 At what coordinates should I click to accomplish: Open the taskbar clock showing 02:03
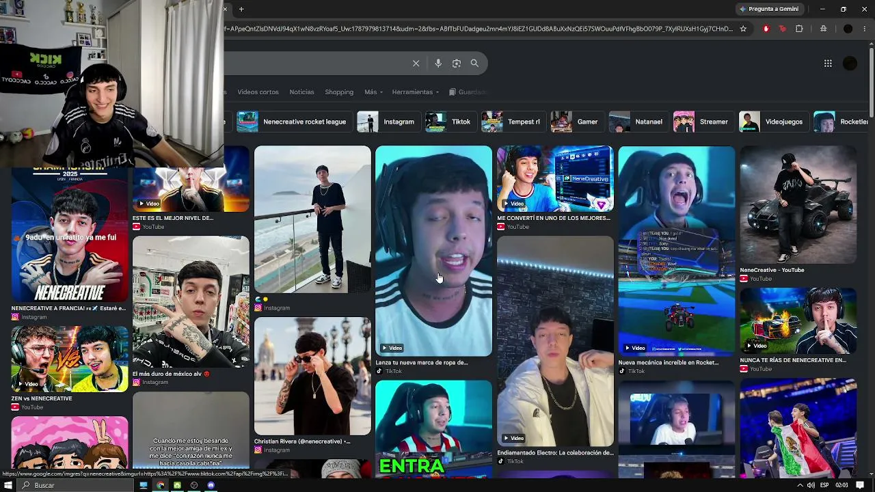click(842, 485)
